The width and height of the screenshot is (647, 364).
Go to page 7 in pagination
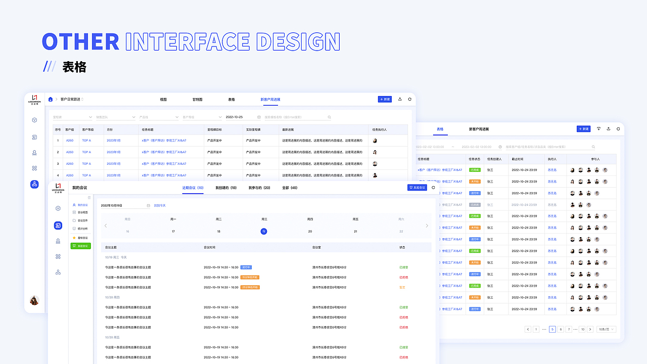click(x=569, y=329)
